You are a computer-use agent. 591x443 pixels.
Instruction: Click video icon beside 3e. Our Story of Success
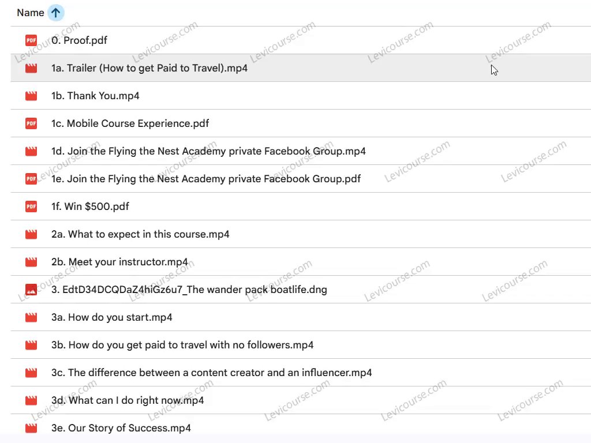31,428
